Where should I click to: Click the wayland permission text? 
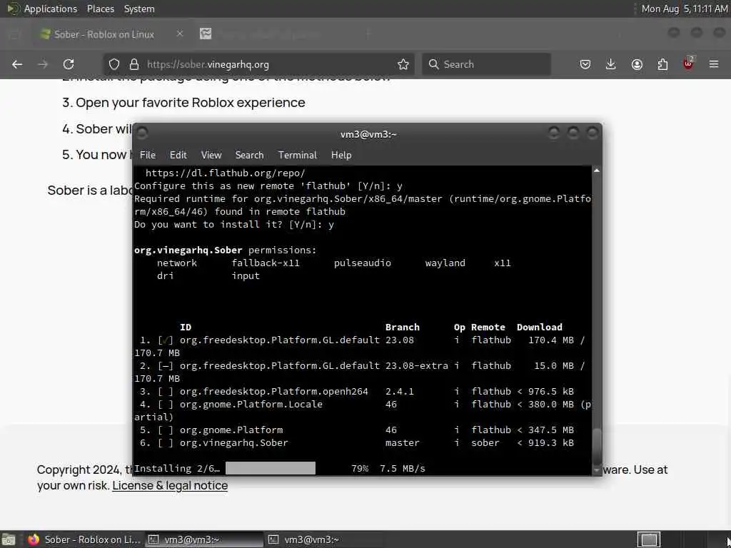click(x=445, y=263)
